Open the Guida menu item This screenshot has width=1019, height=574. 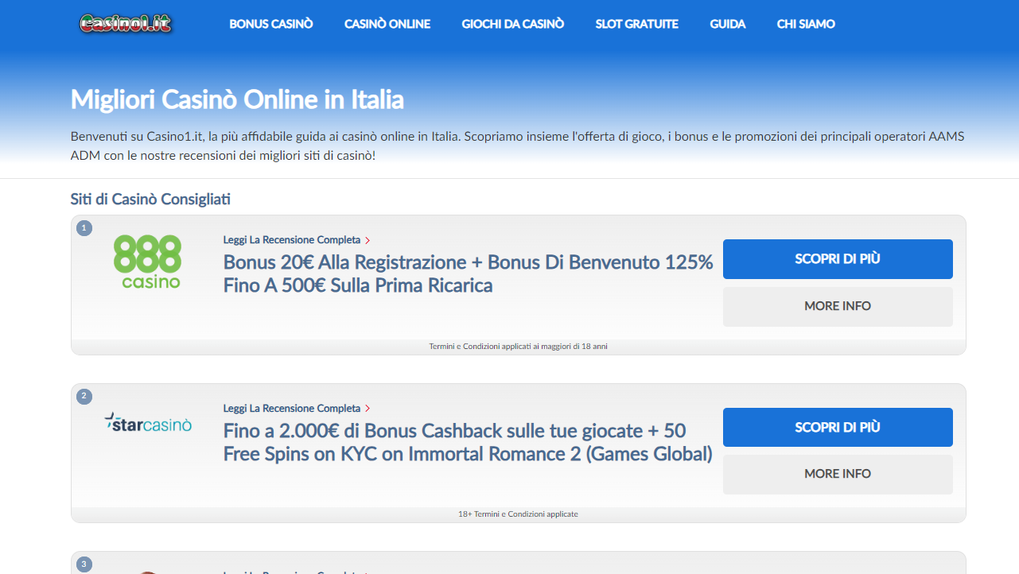pyautogui.click(x=728, y=24)
